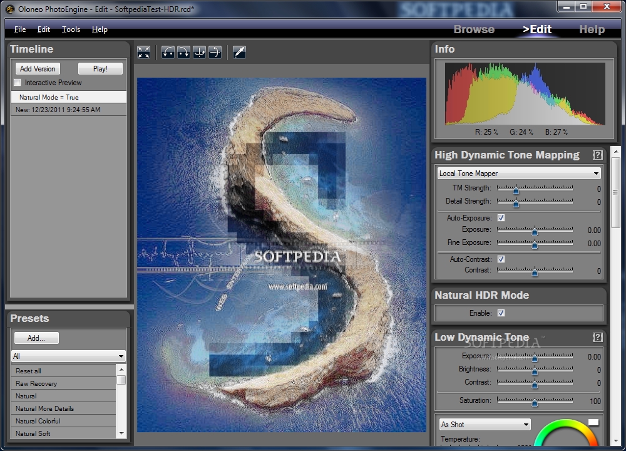Flip image around the vertical axis

click(199, 52)
